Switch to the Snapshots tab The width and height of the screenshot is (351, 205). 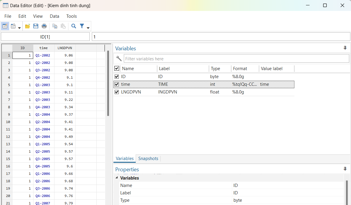pyautogui.click(x=148, y=159)
